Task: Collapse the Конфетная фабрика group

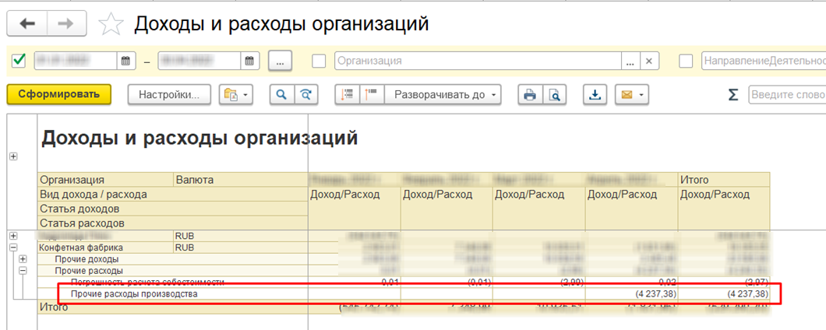Action: (x=12, y=247)
